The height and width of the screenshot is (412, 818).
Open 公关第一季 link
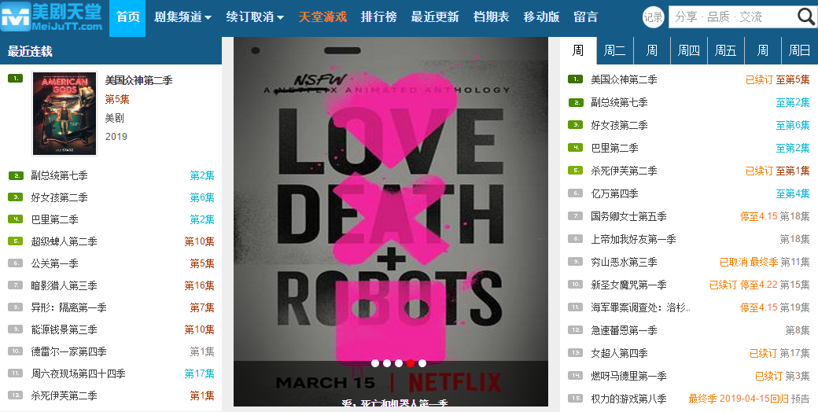click(54, 263)
